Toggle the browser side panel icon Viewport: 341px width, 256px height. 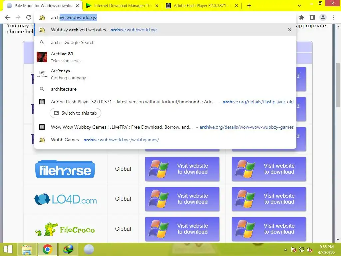(312, 17)
